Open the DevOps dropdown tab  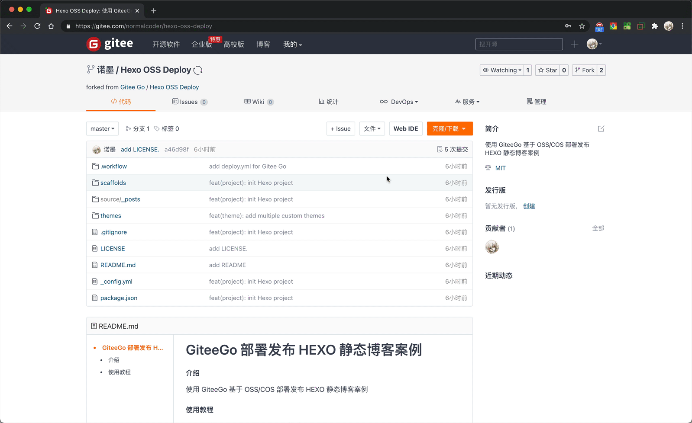pyautogui.click(x=399, y=102)
